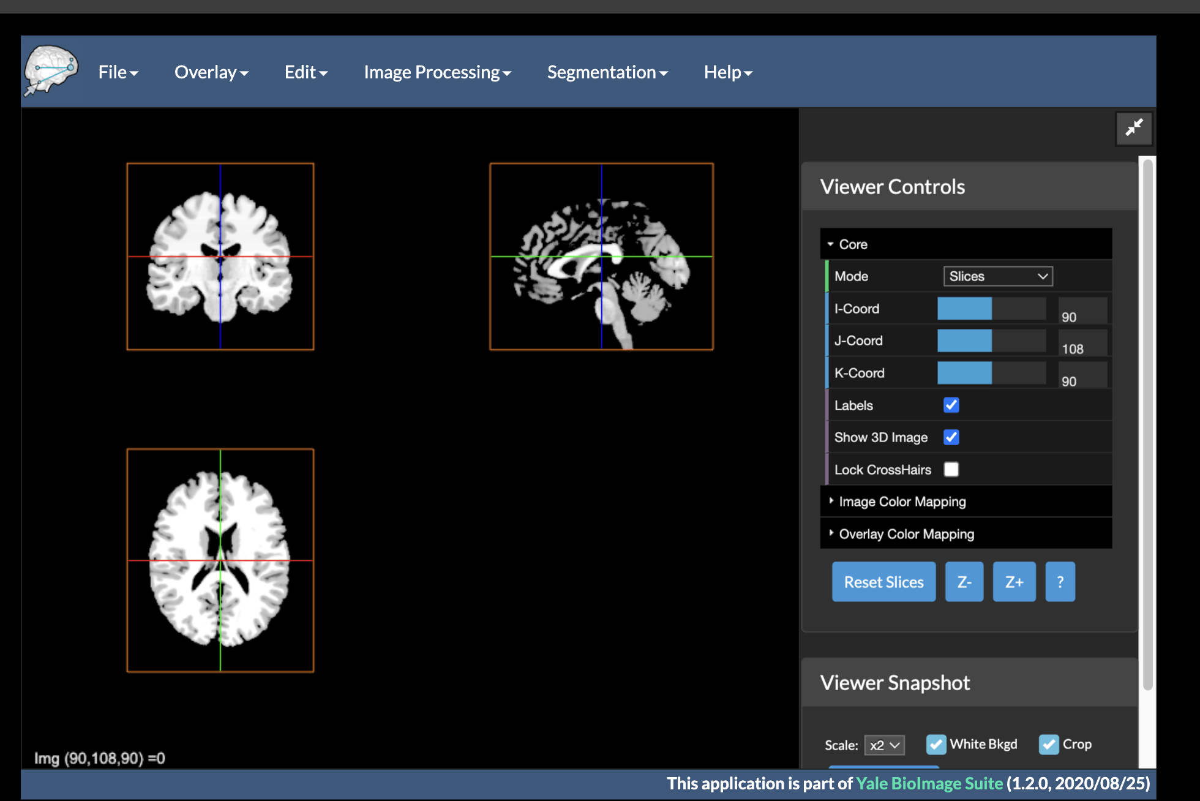This screenshot has height=801, width=1200.
Task: Zoom in with the Z+ button
Action: pyautogui.click(x=1014, y=582)
